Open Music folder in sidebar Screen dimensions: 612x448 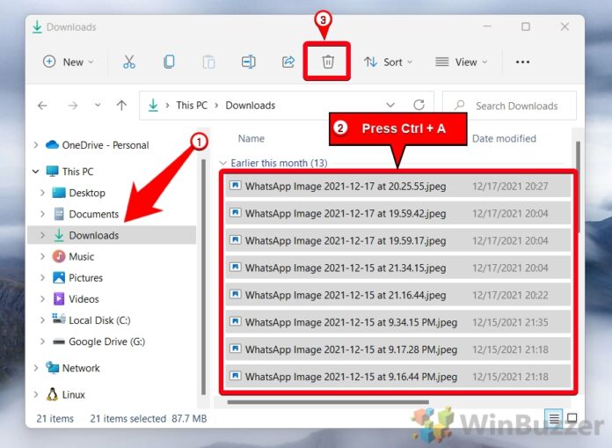(82, 257)
